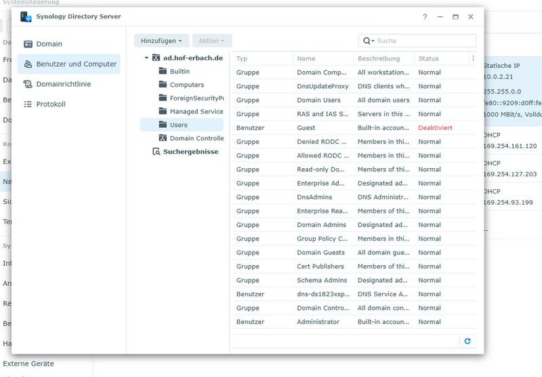The height and width of the screenshot is (377, 542).
Task: Select ad.hof-erbach.de domain in tree
Action: [193, 58]
